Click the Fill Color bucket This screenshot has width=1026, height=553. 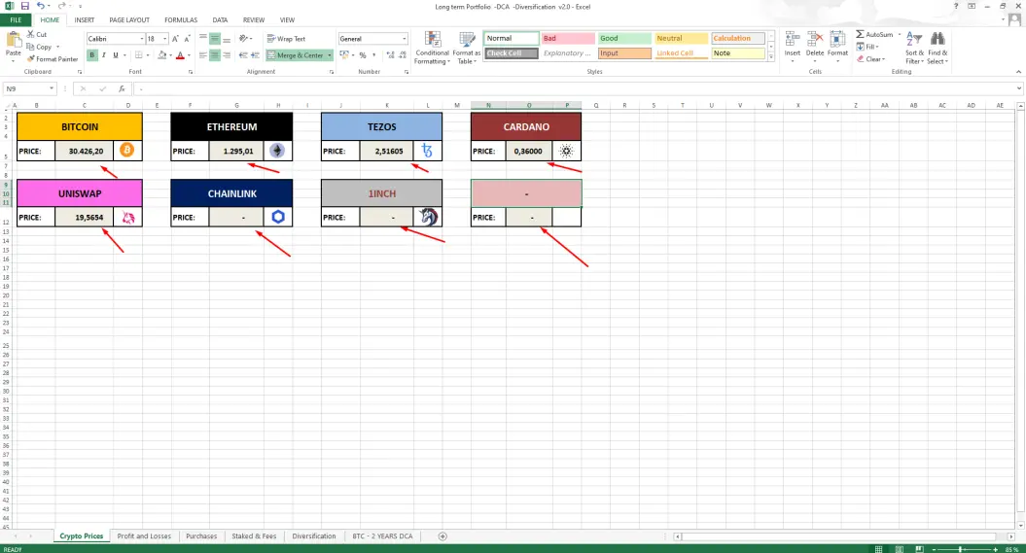click(x=162, y=55)
